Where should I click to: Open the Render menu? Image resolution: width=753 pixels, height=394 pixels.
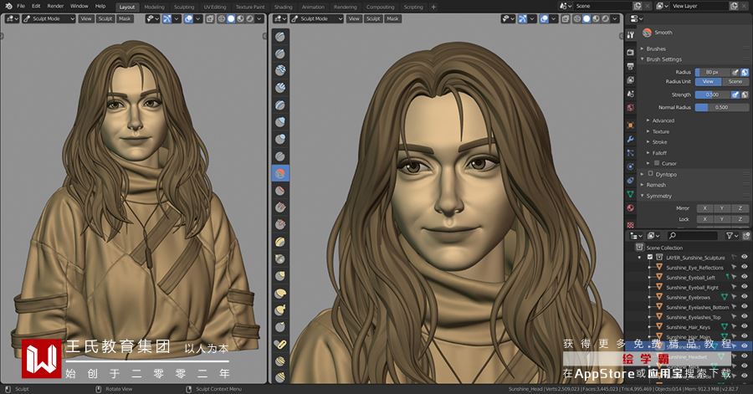click(x=56, y=6)
